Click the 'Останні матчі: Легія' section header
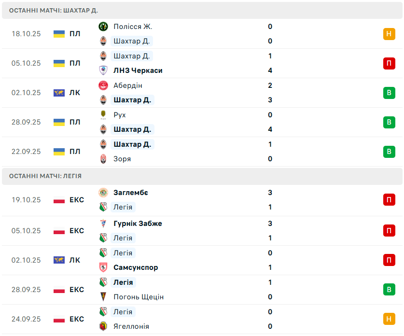The height and width of the screenshot is (336, 404). [45, 176]
